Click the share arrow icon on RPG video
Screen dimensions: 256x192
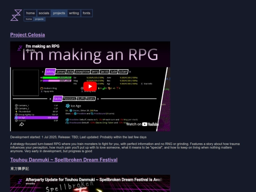pyautogui.click(x=21, y=124)
